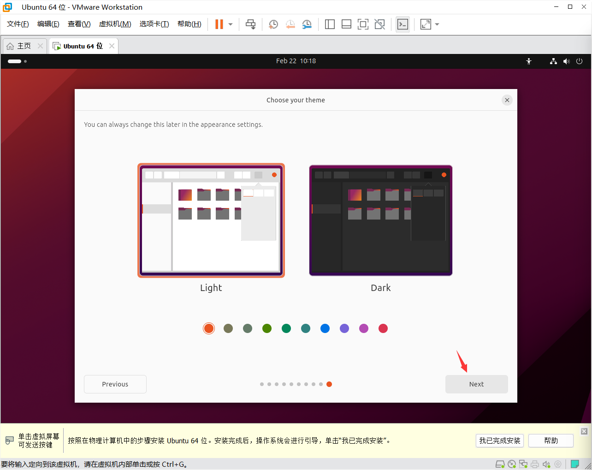Send Ctrl+Alt+Del to virtual machine icon
This screenshot has width=592, height=470.
[250, 24]
